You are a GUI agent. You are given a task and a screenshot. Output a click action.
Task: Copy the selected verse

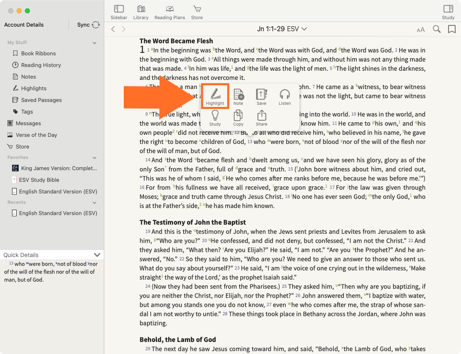point(238,118)
